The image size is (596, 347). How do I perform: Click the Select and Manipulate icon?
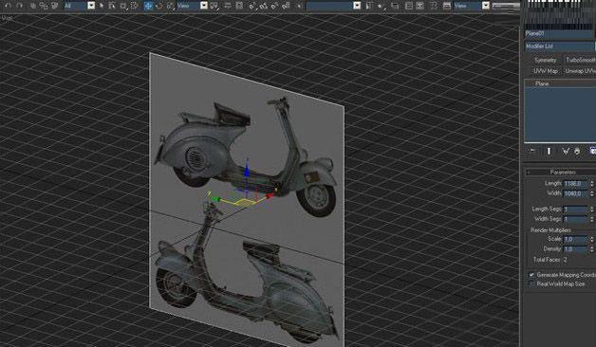pyautogui.click(x=228, y=6)
